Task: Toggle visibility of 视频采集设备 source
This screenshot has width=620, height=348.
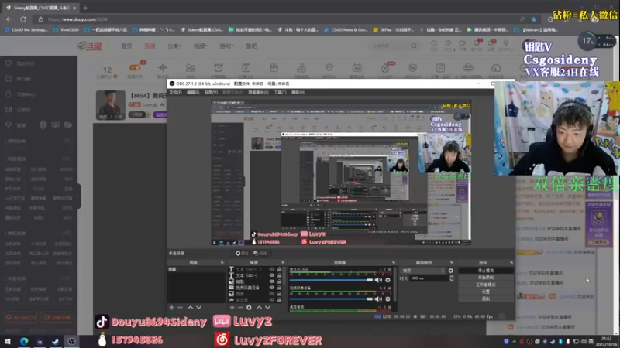Action: click(x=272, y=288)
